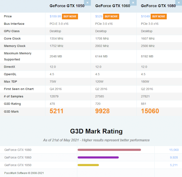Click the large 5211 G3D Mark score
The height and width of the screenshot is (177, 182).
click(56, 111)
